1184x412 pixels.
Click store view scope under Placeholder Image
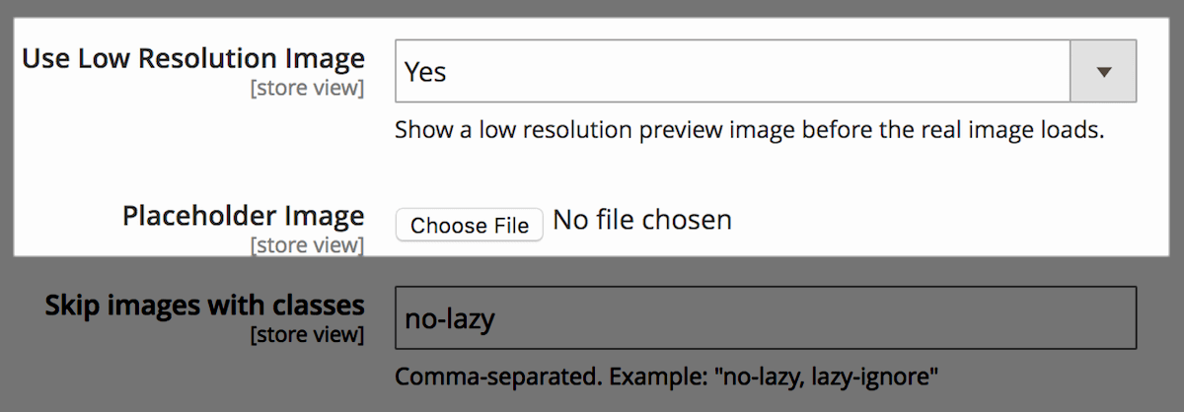[307, 245]
